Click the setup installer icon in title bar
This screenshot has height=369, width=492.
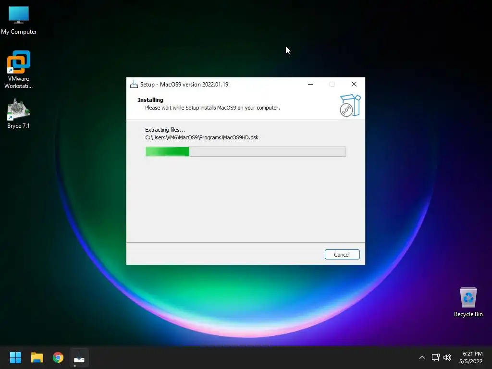(134, 85)
